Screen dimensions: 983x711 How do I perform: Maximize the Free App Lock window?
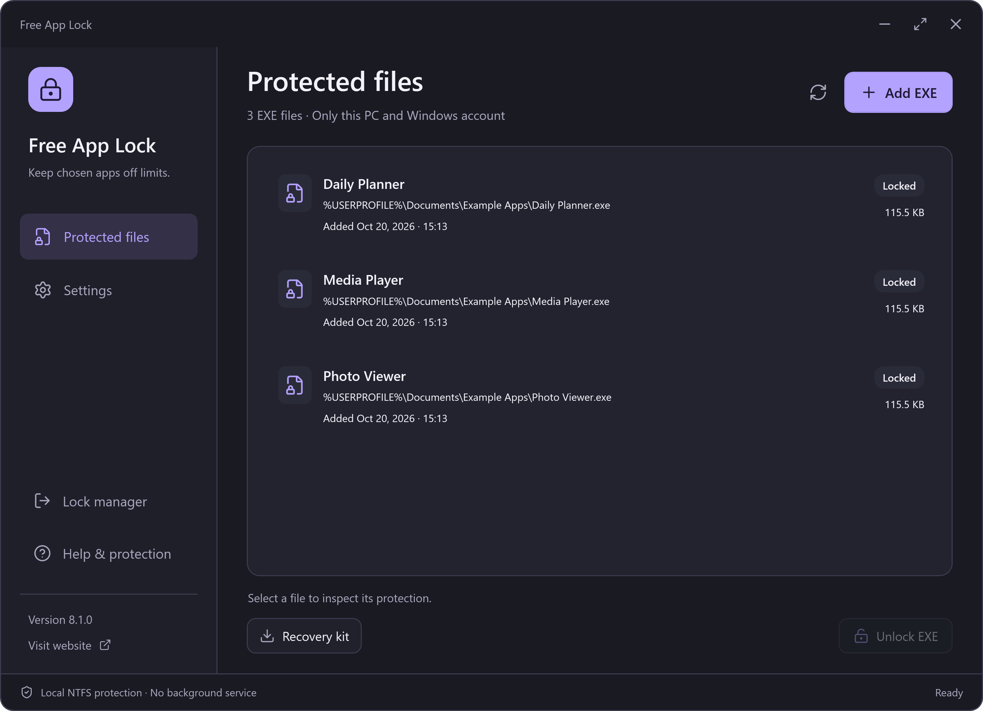(x=920, y=24)
